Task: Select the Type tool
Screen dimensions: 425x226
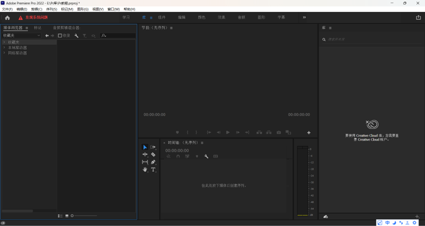Action: [153, 169]
